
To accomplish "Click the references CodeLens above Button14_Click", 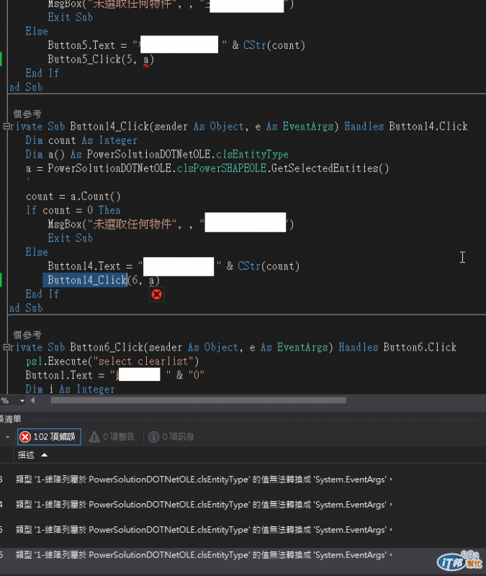I will coord(27,114).
